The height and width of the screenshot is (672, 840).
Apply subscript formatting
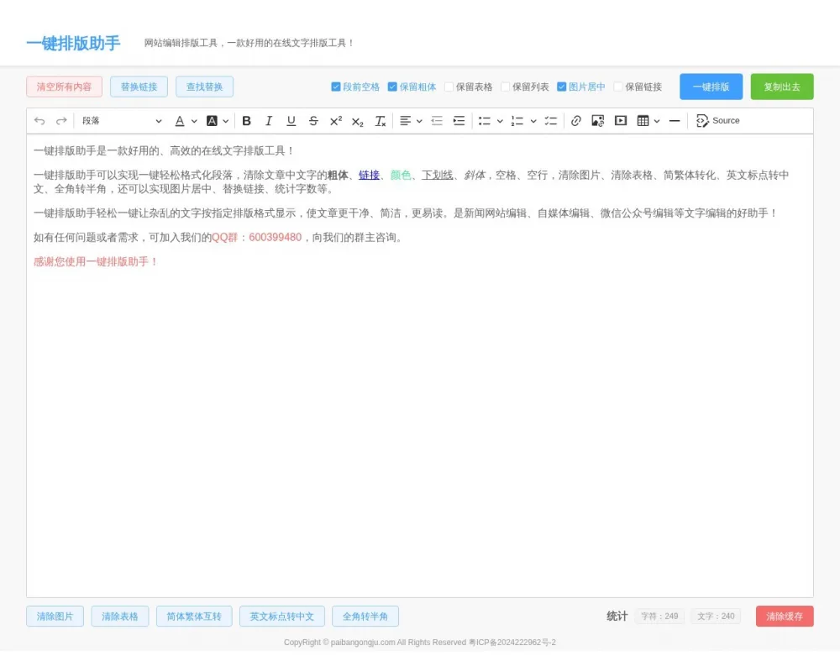pos(358,122)
